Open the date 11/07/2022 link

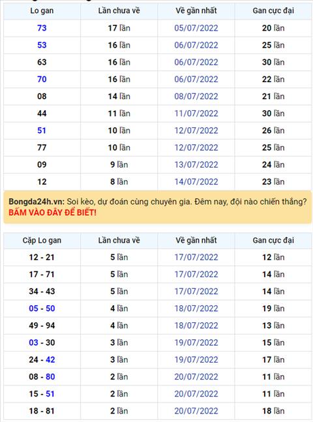[196, 113]
